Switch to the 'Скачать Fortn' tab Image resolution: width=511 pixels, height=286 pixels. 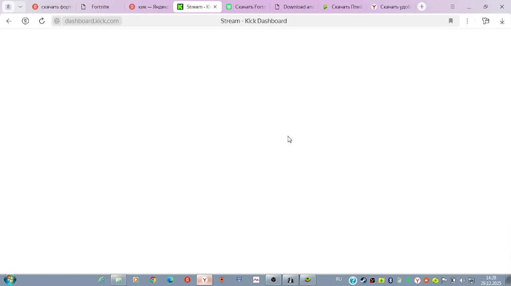[246, 7]
